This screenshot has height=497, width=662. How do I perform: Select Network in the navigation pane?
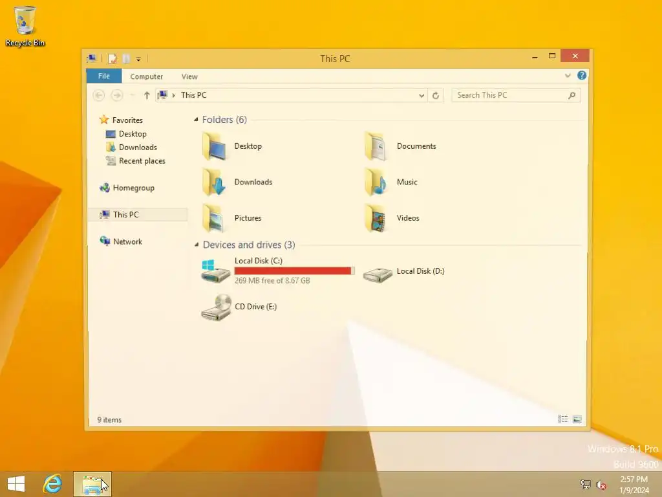(127, 242)
